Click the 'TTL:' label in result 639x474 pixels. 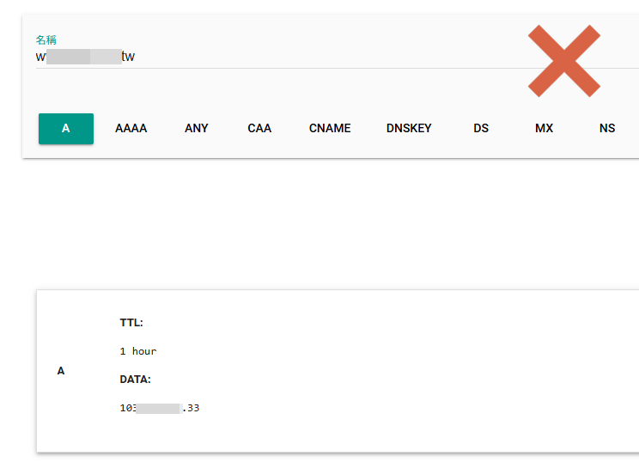point(131,323)
